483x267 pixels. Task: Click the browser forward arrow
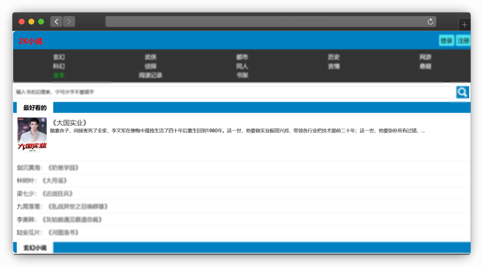(x=69, y=22)
